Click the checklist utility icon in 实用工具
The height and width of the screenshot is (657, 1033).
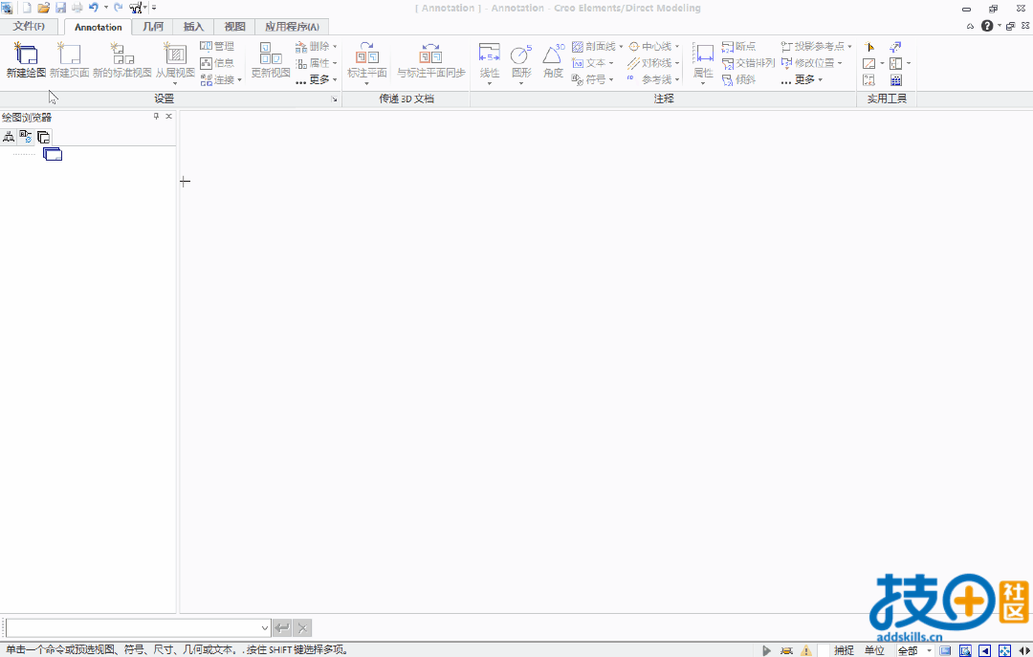click(868, 80)
